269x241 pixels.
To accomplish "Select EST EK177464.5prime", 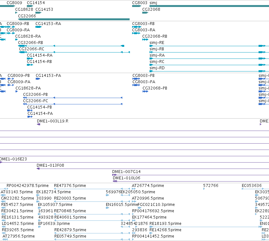I will [149, 217].
